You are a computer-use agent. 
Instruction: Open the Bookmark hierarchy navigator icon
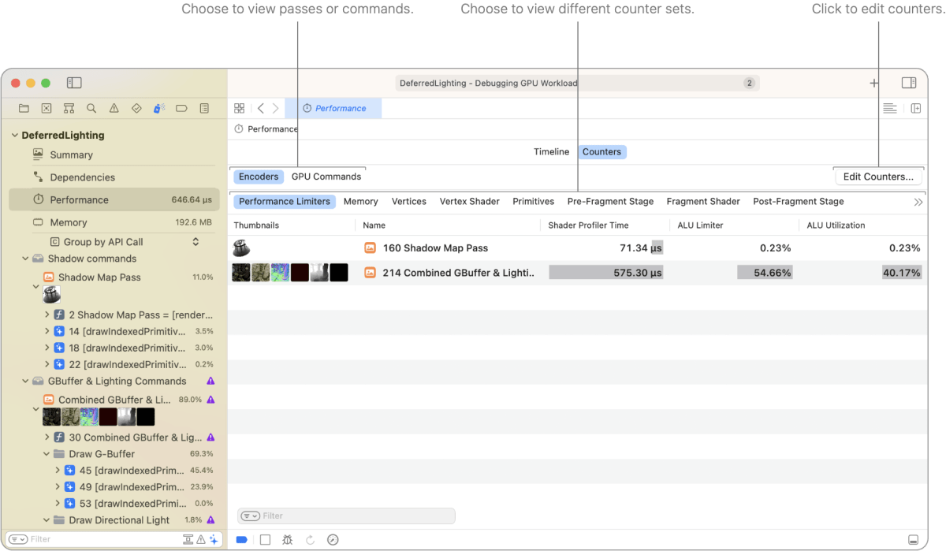[69, 108]
